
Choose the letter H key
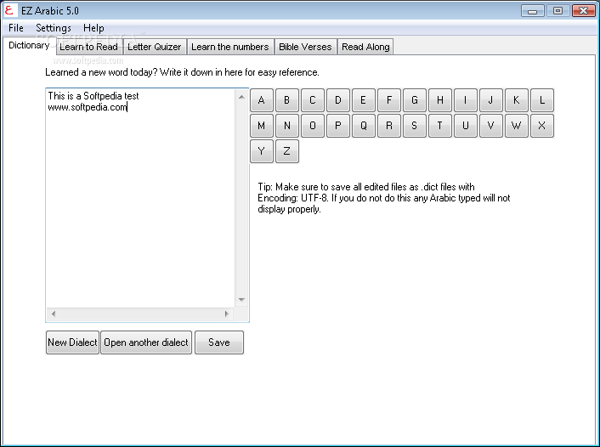click(440, 100)
